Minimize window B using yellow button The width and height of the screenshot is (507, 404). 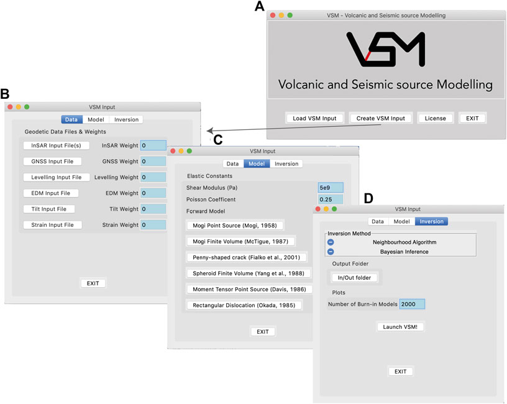click(x=19, y=107)
